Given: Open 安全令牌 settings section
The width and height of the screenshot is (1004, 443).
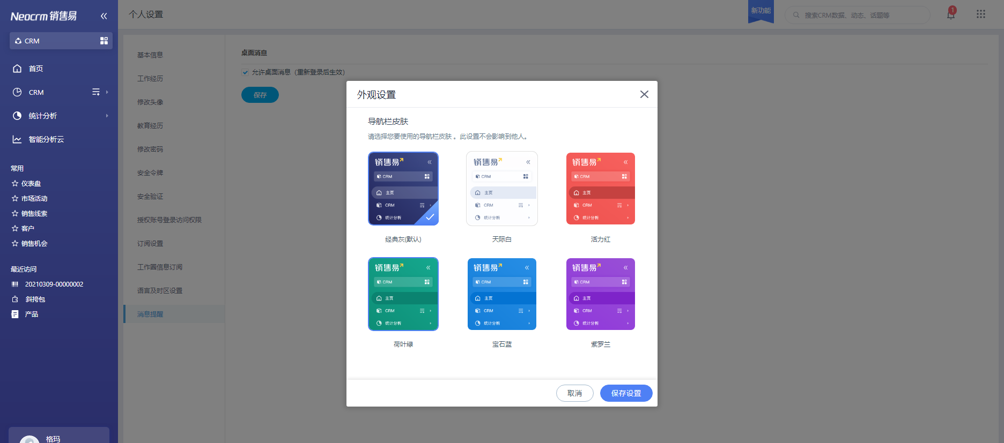Looking at the screenshot, I should coord(150,173).
